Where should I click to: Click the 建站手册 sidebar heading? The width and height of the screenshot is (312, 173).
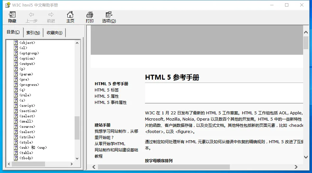[x=103, y=125]
